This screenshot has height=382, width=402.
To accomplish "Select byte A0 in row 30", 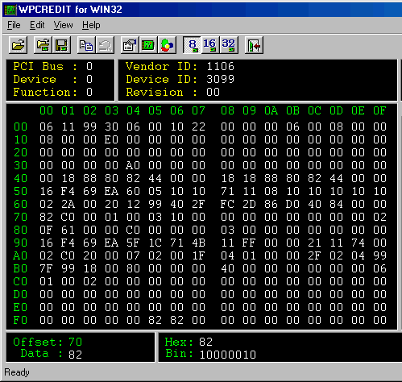I will (x=133, y=165).
